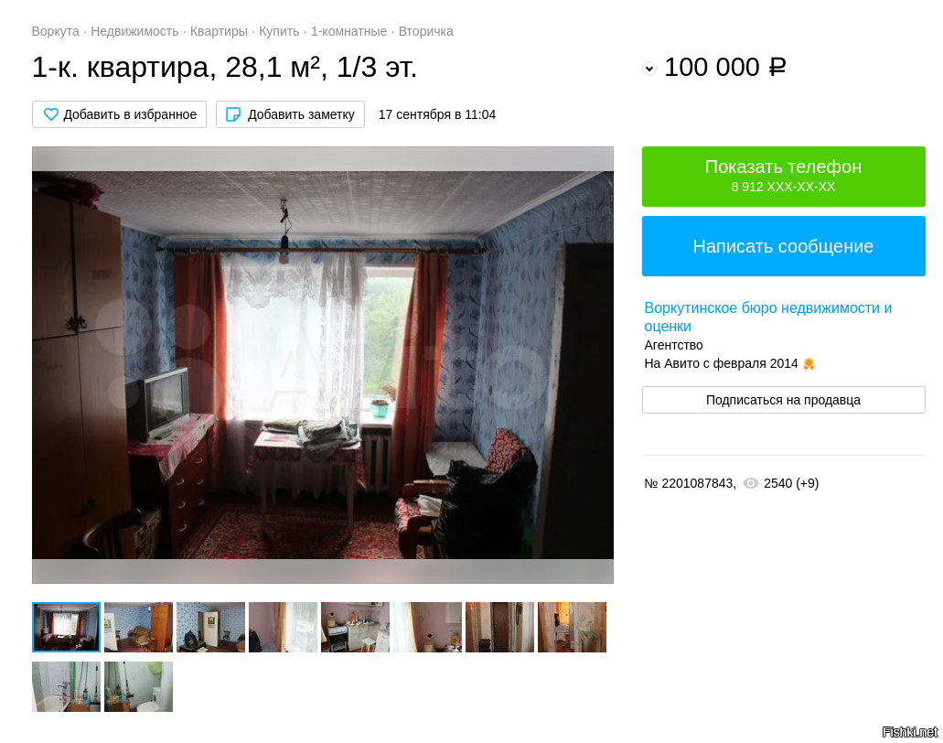Screen dimensions: 943x743
Task: Click the seller's orange award badge icon
Action: (x=809, y=364)
